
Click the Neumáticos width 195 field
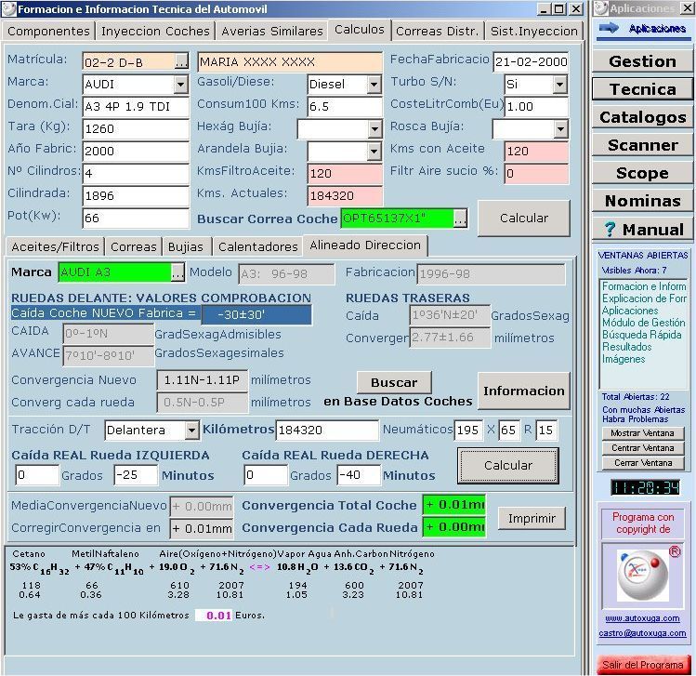468,430
